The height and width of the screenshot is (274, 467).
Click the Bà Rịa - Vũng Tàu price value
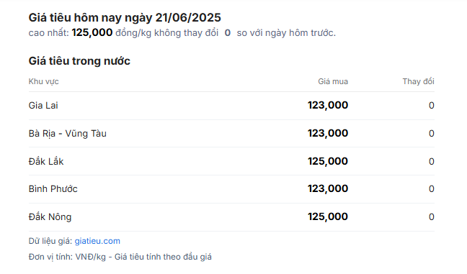pos(328,134)
